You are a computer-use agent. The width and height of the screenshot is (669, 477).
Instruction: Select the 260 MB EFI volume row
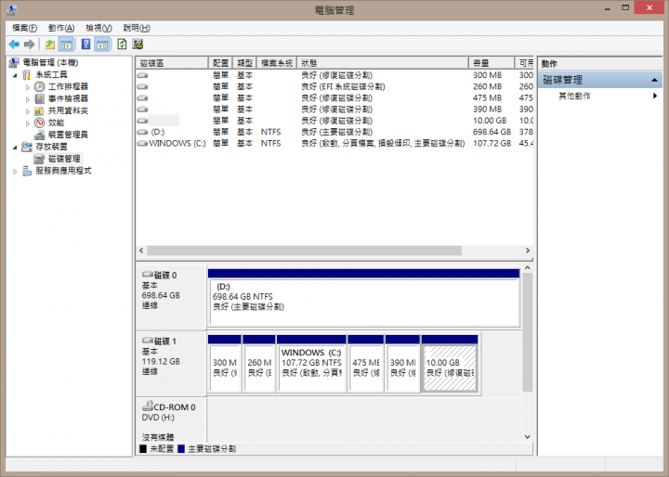(x=334, y=86)
